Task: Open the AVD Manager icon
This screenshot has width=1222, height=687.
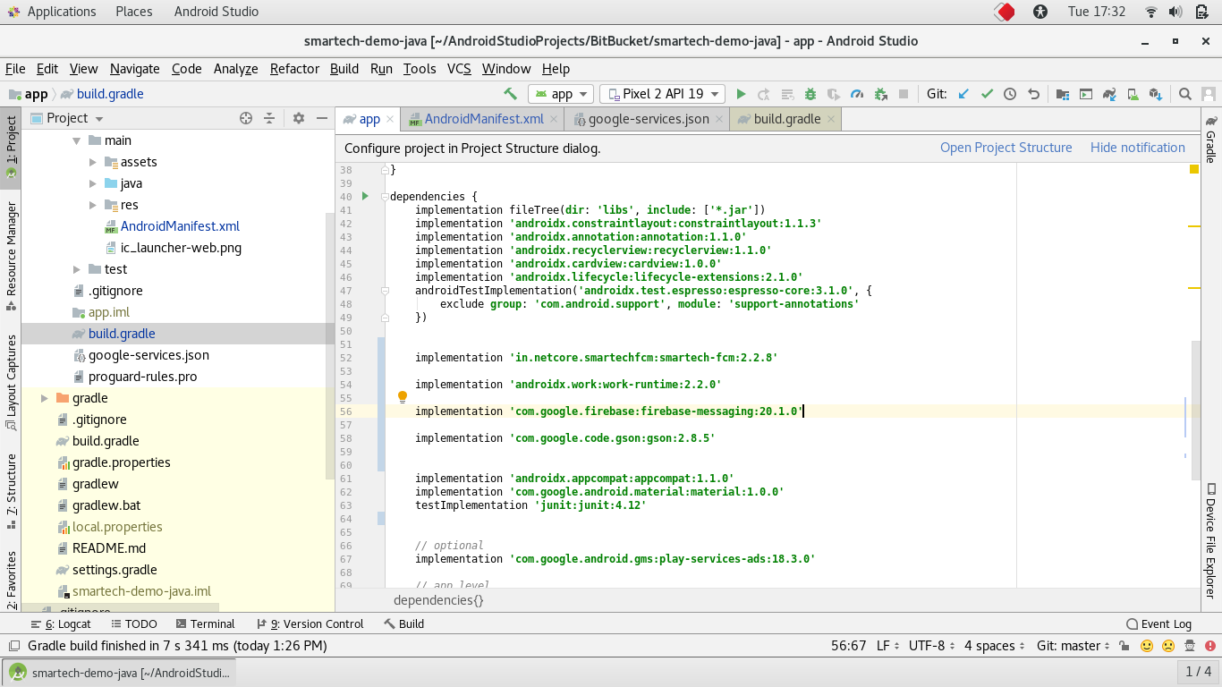Action: tap(1133, 94)
